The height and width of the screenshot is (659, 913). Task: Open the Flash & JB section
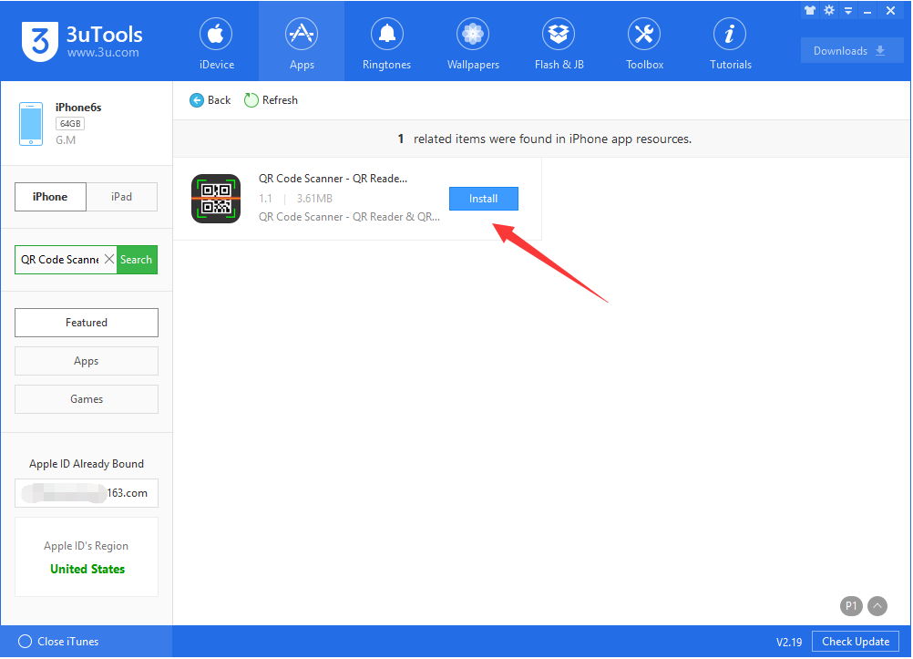click(x=559, y=44)
